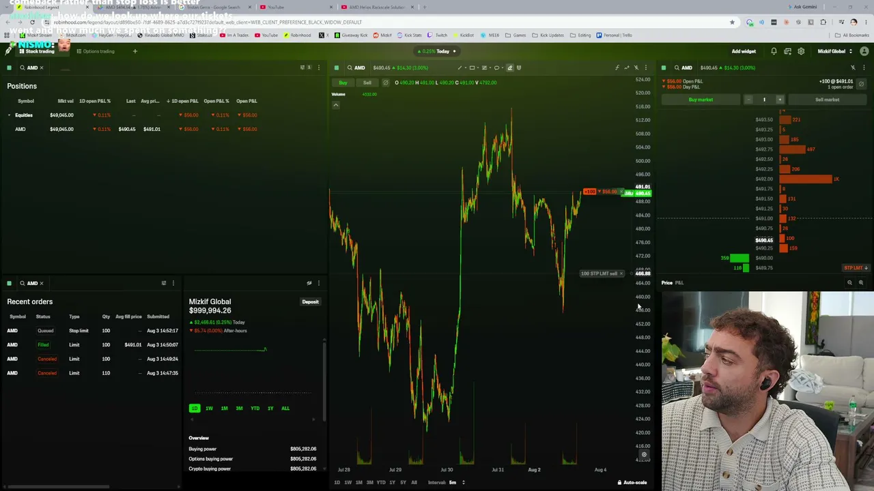Open the indicators function icon on chart
874x491 pixels.
tap(617, 68)
